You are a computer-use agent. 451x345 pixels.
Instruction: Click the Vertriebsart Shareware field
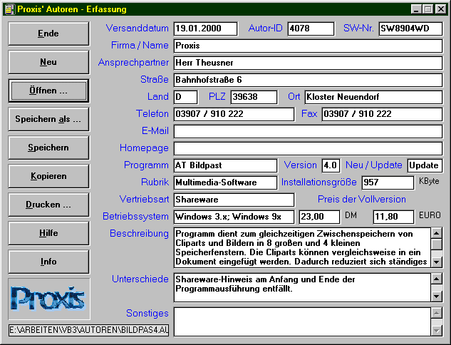coord(234,200)
